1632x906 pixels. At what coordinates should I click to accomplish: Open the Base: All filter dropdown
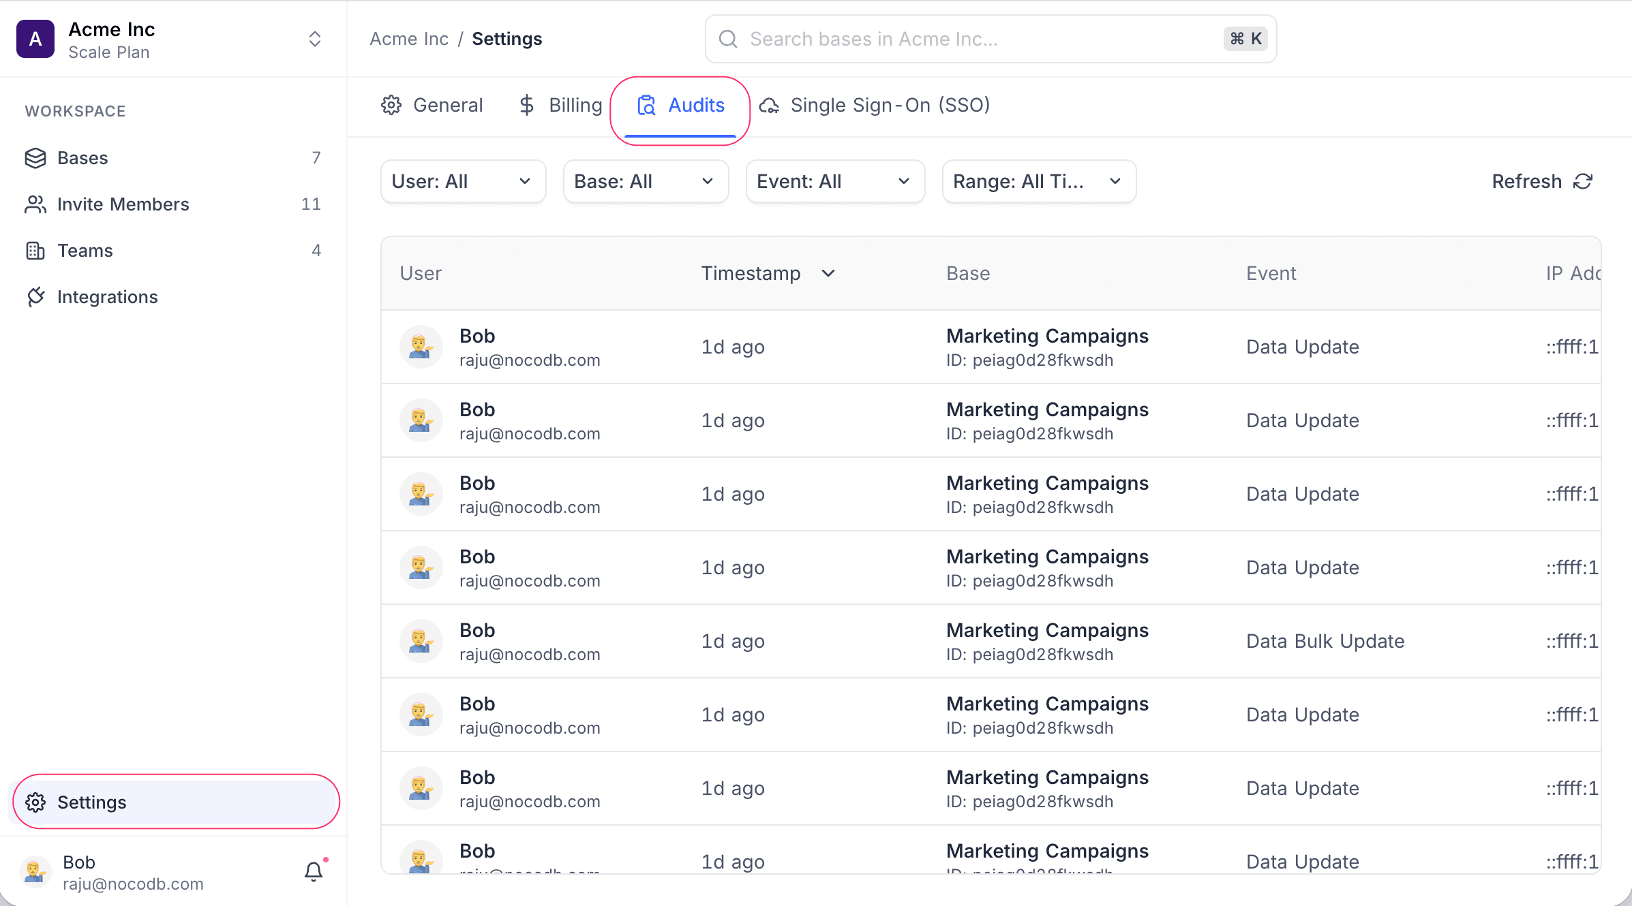pos(646,181)
